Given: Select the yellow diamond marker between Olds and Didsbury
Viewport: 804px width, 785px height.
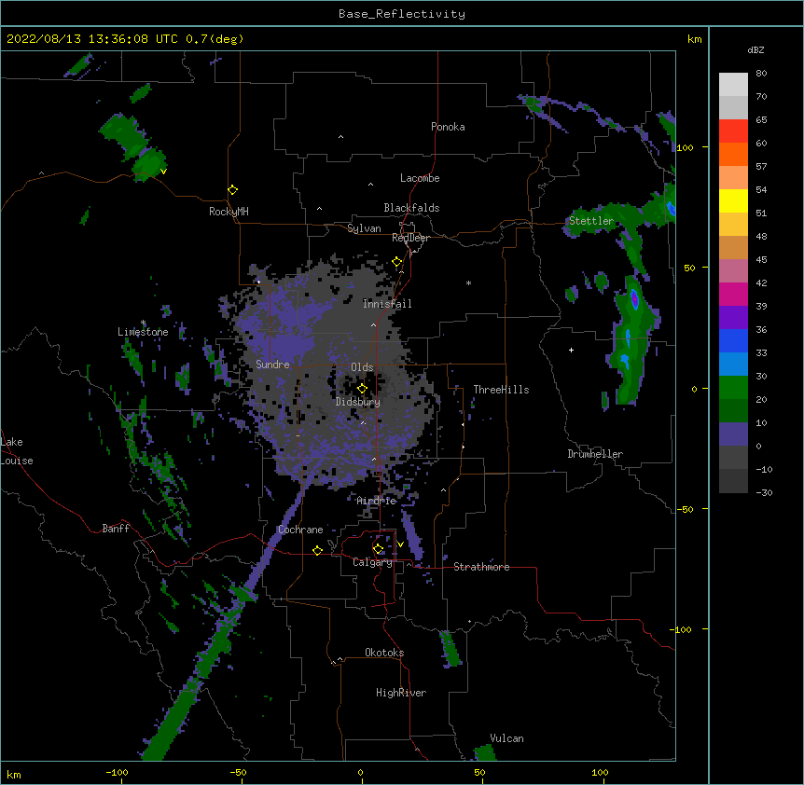Looking at the screenshot, I should click(x=362, y=388).
